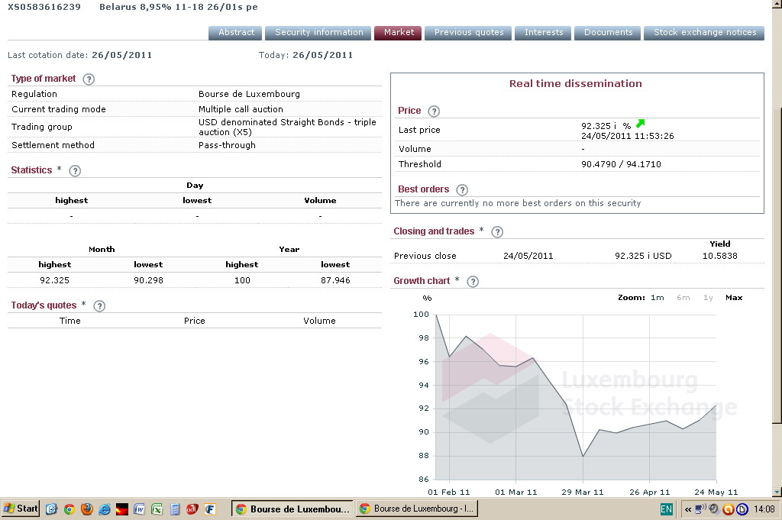Viewport: 782px width, 520px height.
Task: Open help icon next to Best orders
Action: pyautogui.click(x=462, y=190)
